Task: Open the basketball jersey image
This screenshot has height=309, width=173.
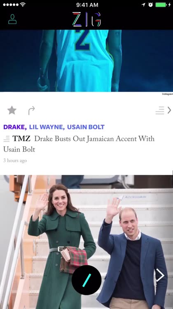Action: (86, 61)
